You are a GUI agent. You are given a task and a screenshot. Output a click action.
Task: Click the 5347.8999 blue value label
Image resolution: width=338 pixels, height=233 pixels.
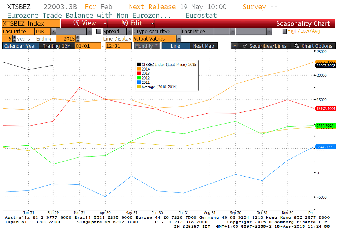pyautogui.click(x=326, y=147)
